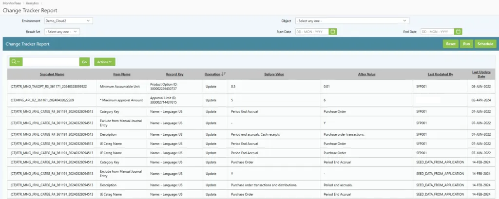Sort by Operation column header
Screen dimensions: 499x199
tap(212, 74)
